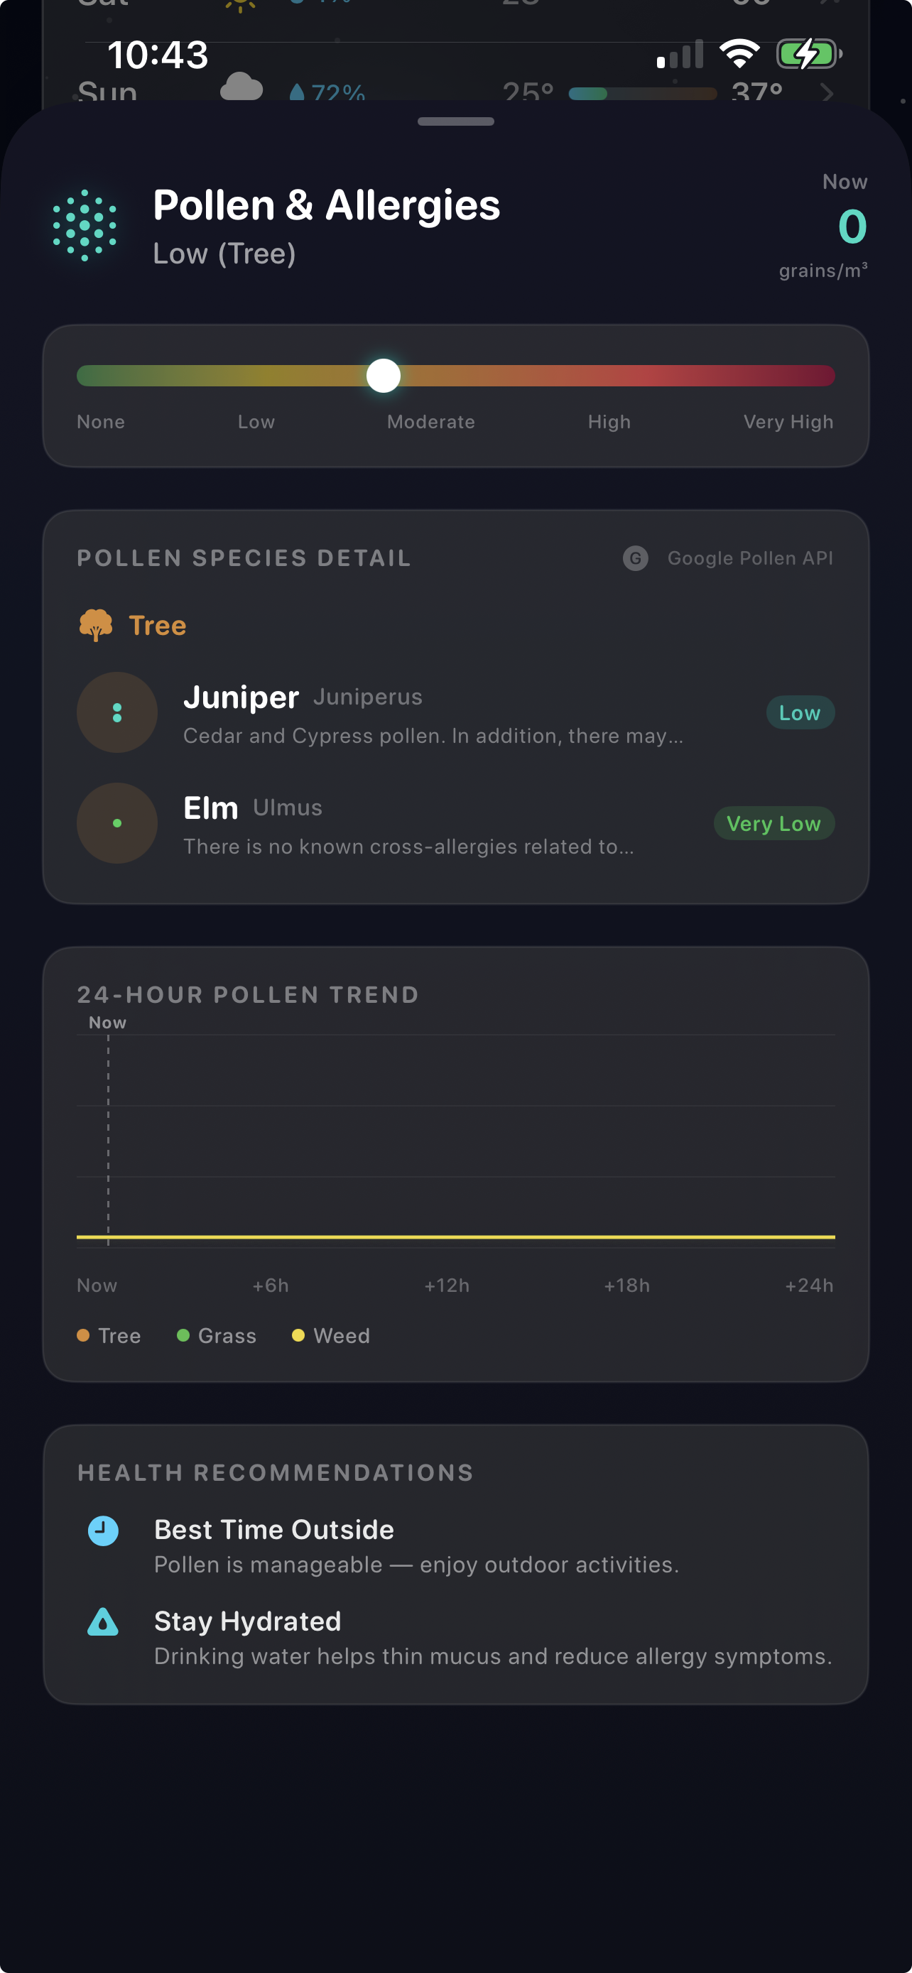Screen dimensions: 912x1973
Task: Tap the Elm 'Very Low' badge
Action: [773, 823]
